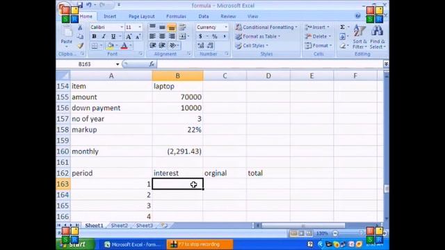The image size is (445, 250).
Task: Open the Calibri font name dropdown
Action: pyautogui.click(x=122, y=27)
